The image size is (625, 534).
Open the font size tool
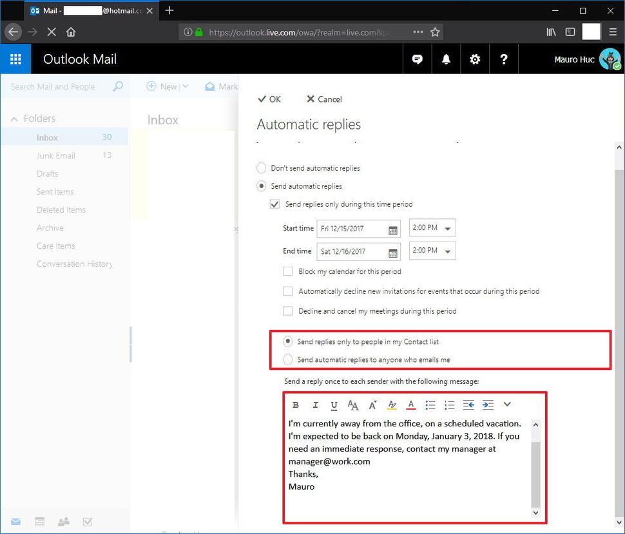click(x=372, y=405)
